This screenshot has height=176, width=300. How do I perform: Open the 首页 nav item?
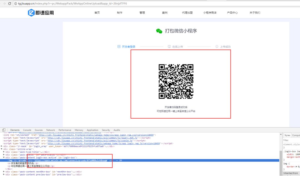point(97,12)
